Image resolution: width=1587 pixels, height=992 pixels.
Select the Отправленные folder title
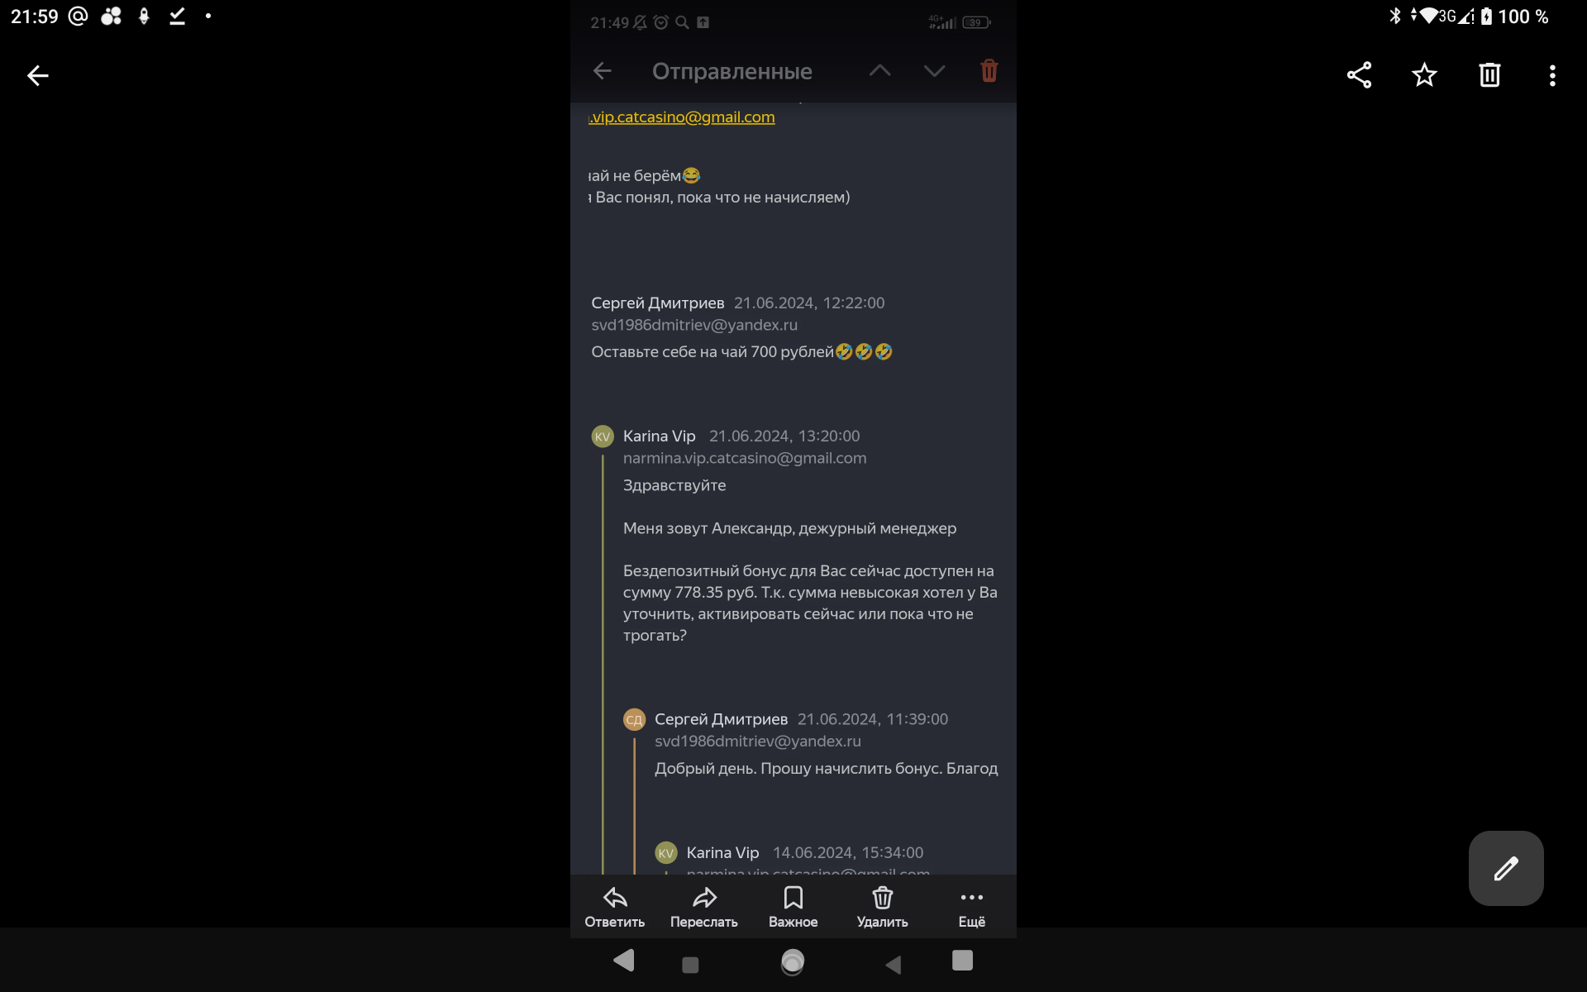pos(732,71)
